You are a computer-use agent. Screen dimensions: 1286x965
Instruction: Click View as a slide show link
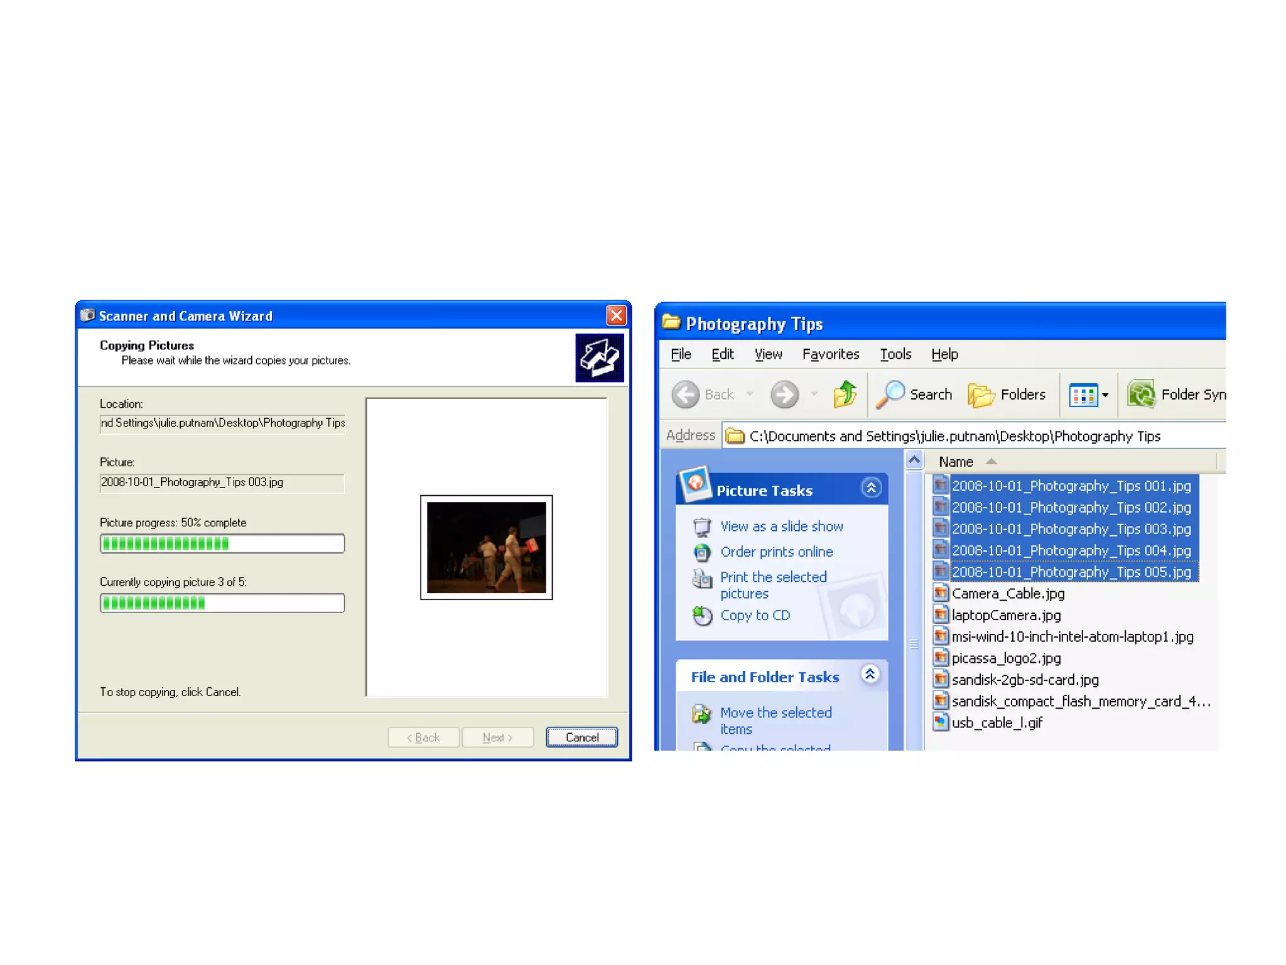781,526
